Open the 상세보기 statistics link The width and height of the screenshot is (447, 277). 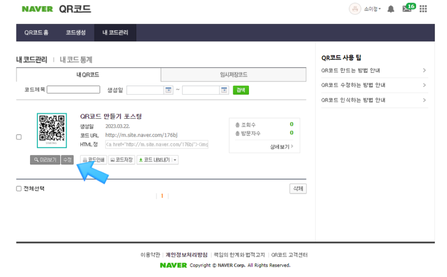tap(282, 147)
